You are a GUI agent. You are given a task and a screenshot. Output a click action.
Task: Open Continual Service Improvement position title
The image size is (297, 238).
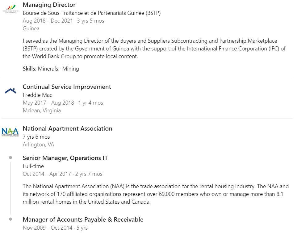point(67,87)
